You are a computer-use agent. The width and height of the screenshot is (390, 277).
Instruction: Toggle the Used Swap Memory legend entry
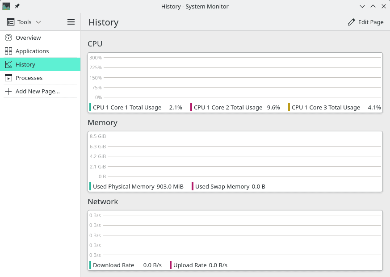point(228,186)
